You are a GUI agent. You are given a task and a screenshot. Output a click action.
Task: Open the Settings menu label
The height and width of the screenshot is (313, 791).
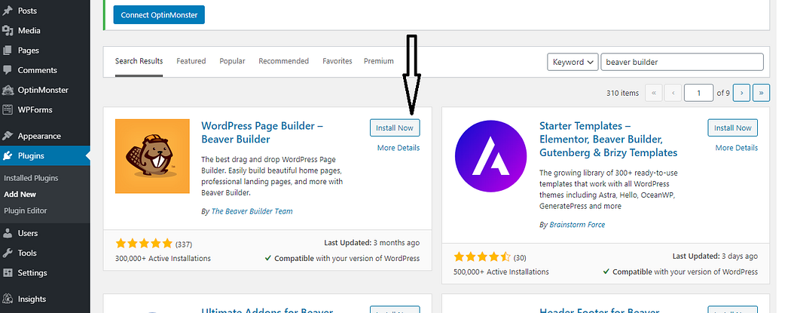[x=32, y=272]
